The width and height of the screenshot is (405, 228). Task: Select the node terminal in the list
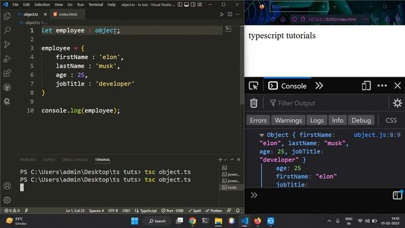[x=231, y=187]
